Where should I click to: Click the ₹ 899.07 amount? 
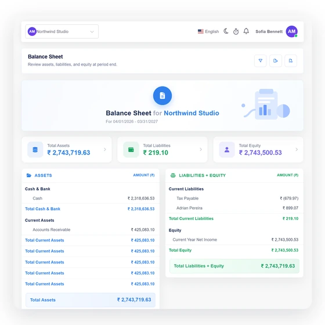pos(290,208)
